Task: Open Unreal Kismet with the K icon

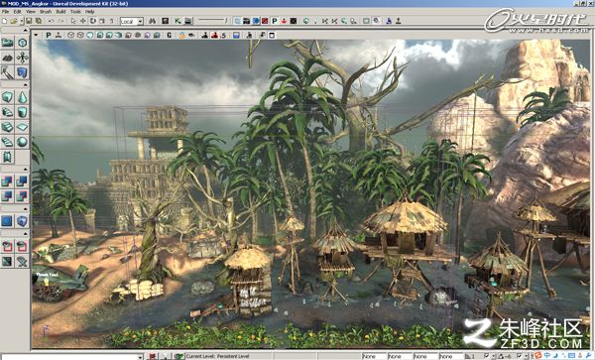Action: pyautogui.click(x=178, y=21)
